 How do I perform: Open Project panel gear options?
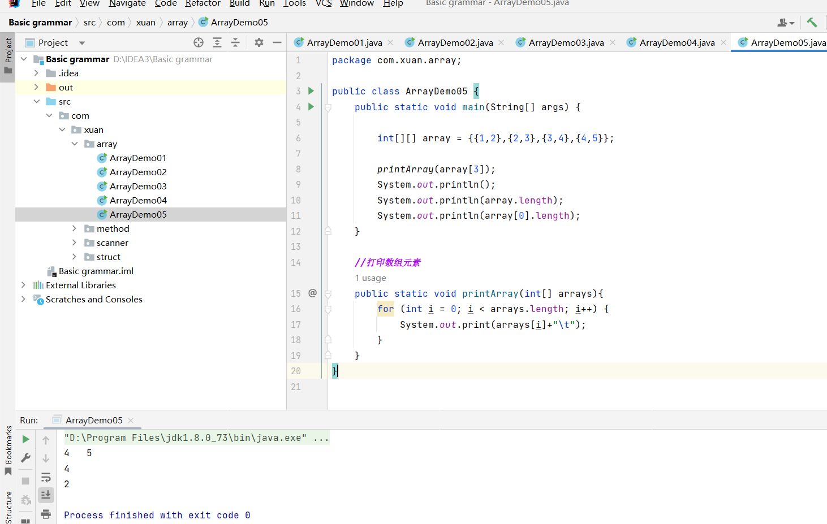pyautogui.click(x=259, y=42)
